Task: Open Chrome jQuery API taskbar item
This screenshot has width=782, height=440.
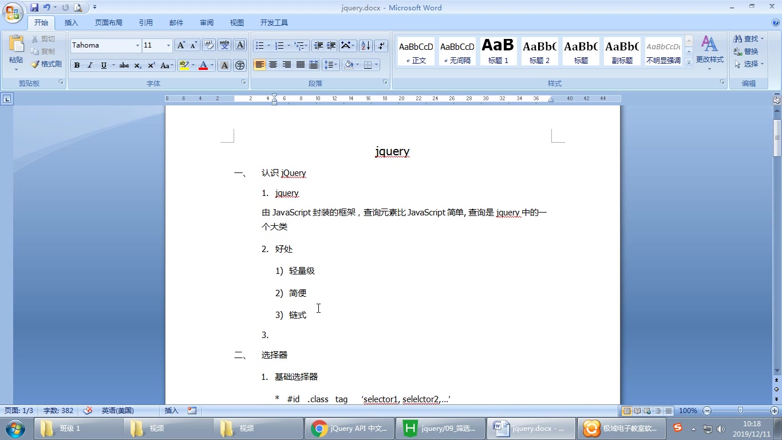Action: pos(350,429)
